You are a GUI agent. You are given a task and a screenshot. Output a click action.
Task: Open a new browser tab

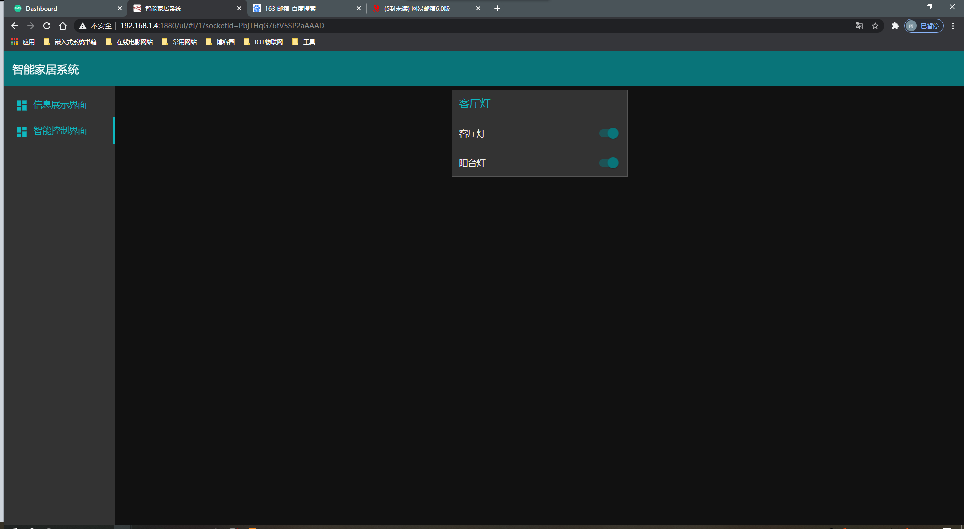[497, 8]
